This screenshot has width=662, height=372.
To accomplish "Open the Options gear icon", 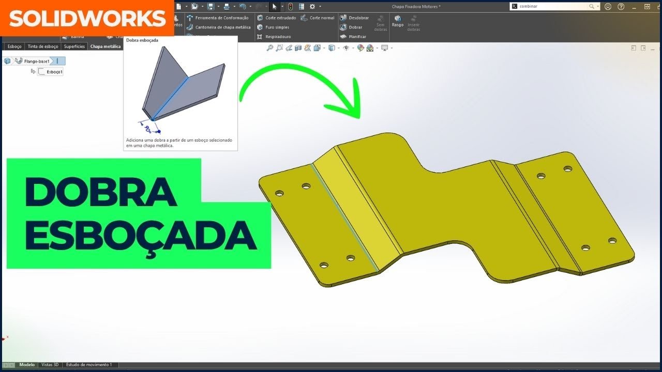I will (312, 6).
